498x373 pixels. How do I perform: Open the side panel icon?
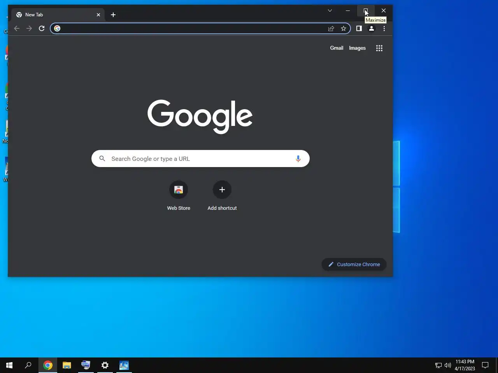359,28
